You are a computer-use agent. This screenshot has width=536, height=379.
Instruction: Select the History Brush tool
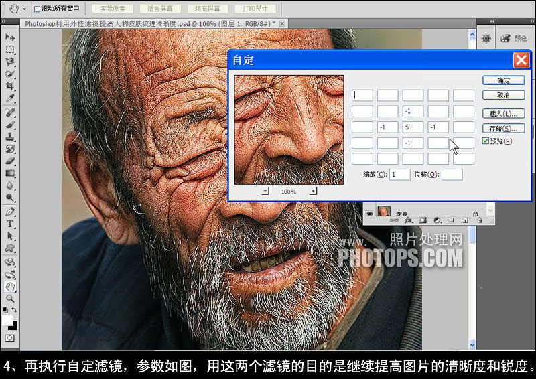[x=10, y=149]
